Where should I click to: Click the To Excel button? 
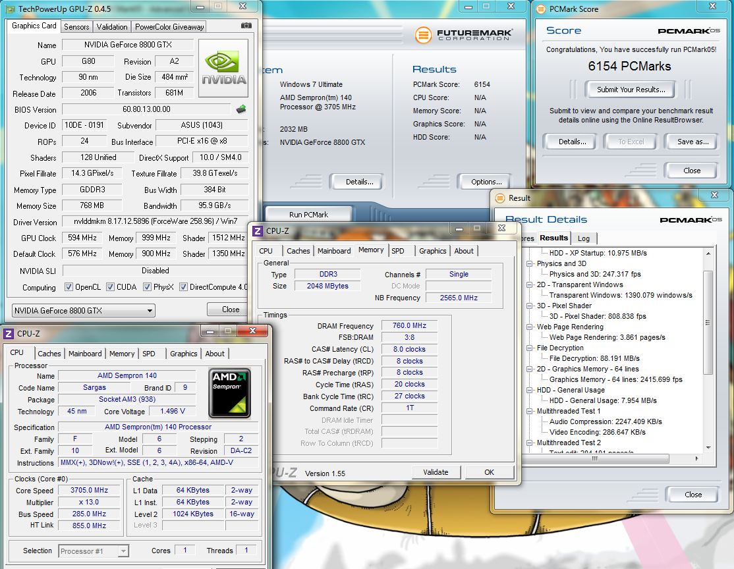(x=631, y=142)
